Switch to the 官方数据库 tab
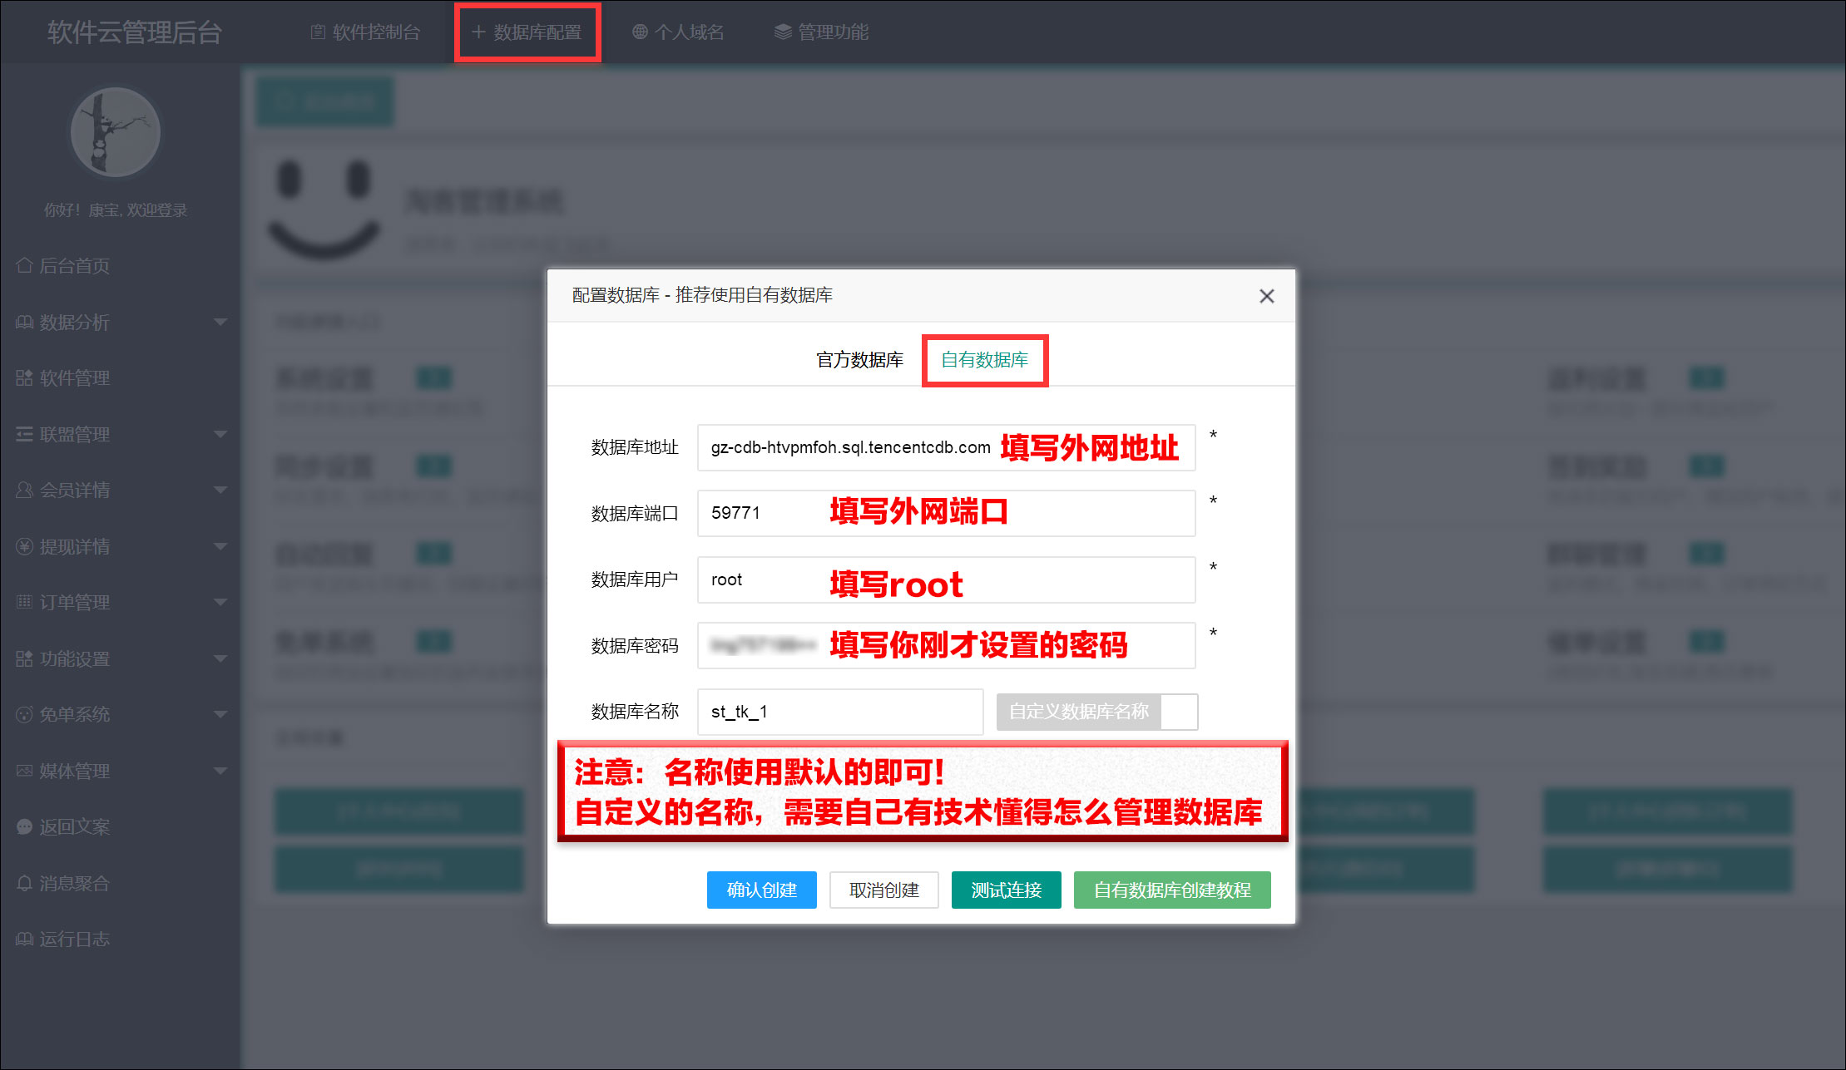This screenshot has height=1070, width=1846. pyautogui.click(x=859, y=360)
